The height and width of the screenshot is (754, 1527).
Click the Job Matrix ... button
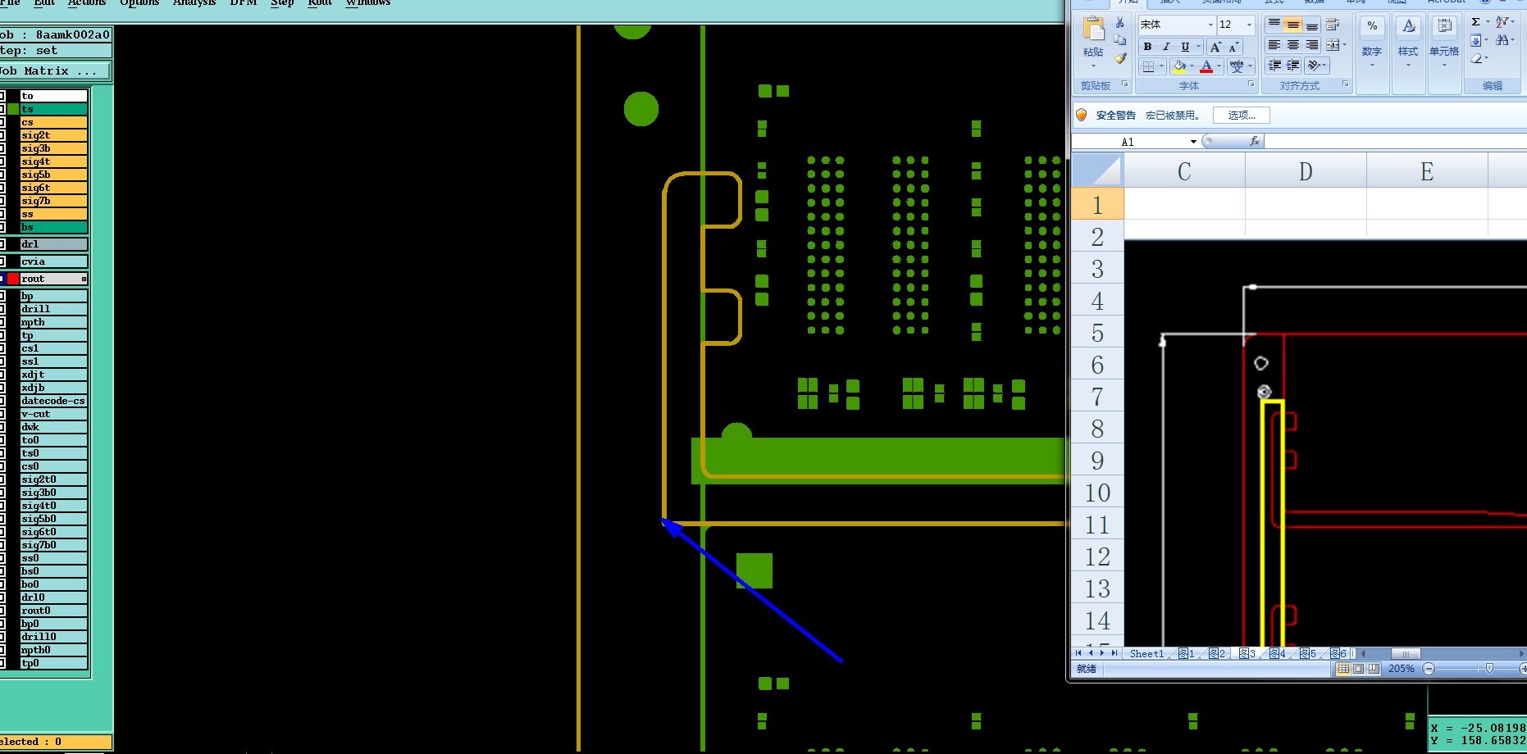(55, 71)
